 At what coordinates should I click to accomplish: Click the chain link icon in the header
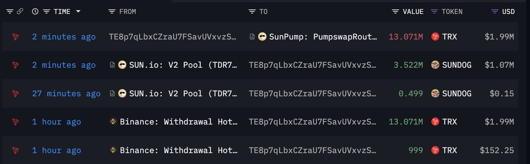20,12
